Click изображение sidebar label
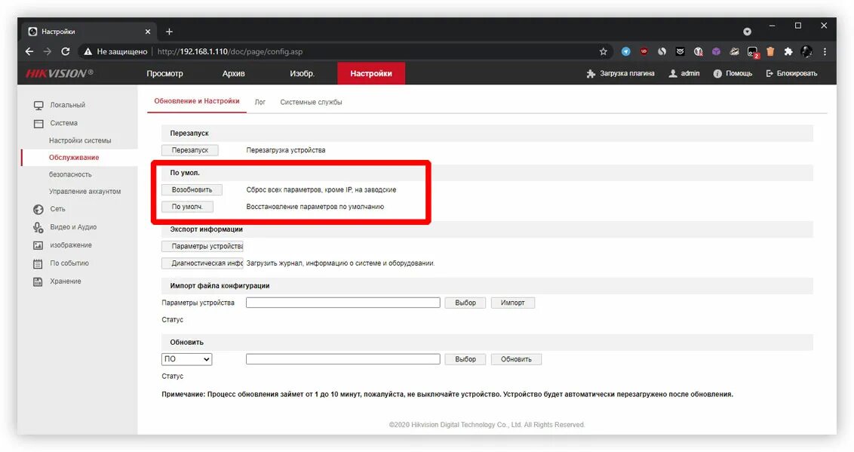Viewport: 854px width, 452px height. (x=71, y=245)
